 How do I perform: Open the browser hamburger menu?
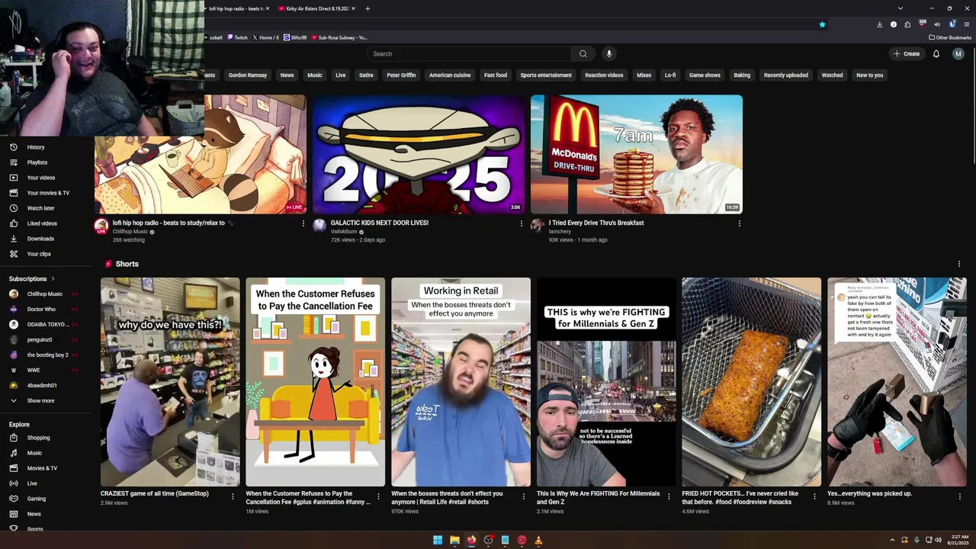point(967,24)
